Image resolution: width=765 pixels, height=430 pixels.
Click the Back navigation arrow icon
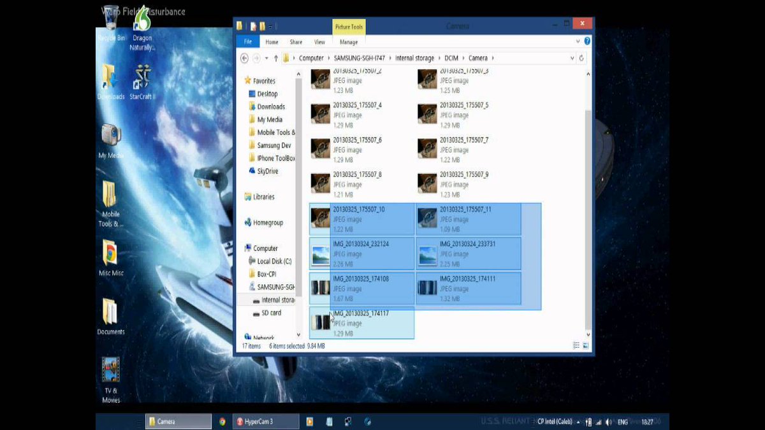pos(244,58)
